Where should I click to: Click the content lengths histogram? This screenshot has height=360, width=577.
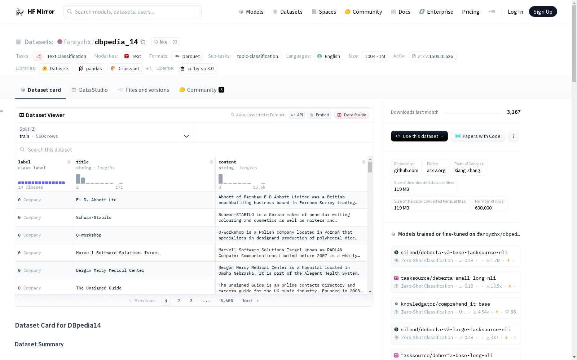pos(242,179)
